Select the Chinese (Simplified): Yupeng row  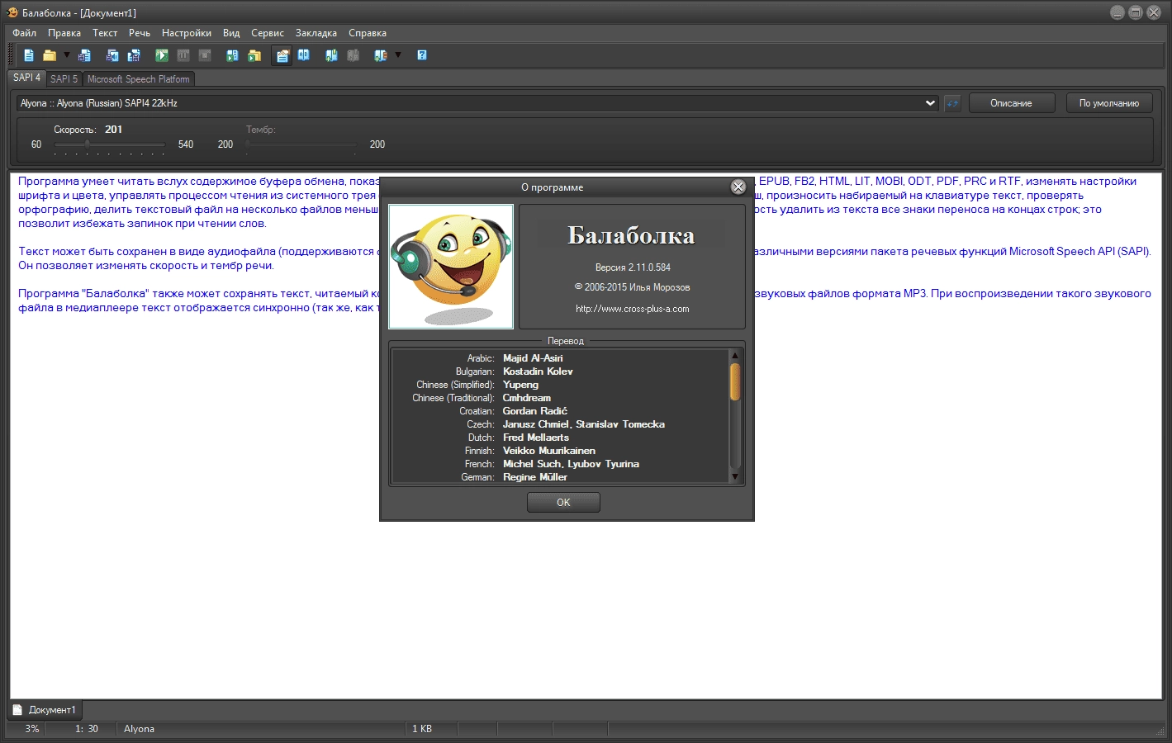(x=561, y=385)
